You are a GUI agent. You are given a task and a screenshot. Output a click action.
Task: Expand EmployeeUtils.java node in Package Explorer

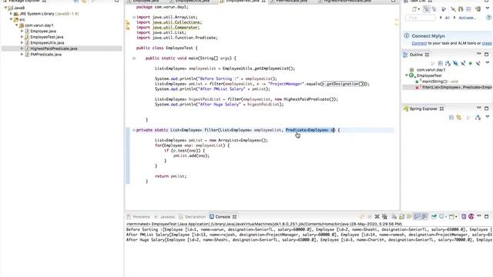pos(22,42)
